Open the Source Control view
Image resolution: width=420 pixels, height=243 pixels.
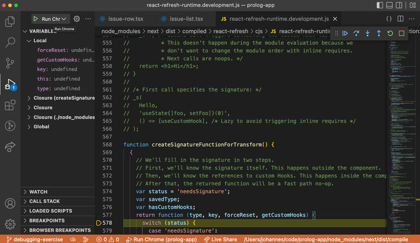click(10, 63)
